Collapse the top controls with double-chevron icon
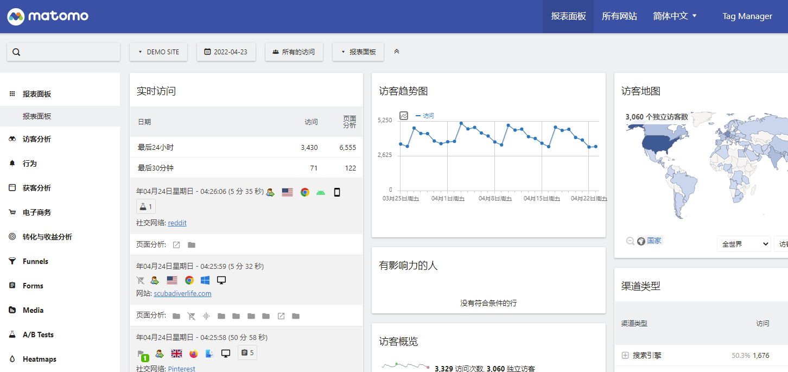 point(397,52)
